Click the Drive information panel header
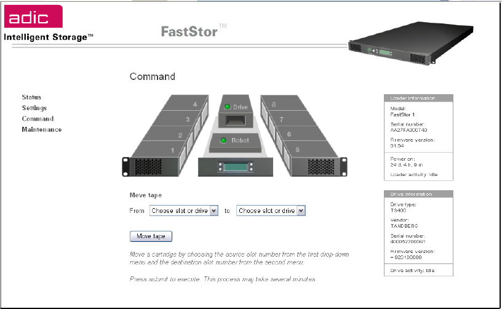The image size is (502, 309). click(418, 194)
